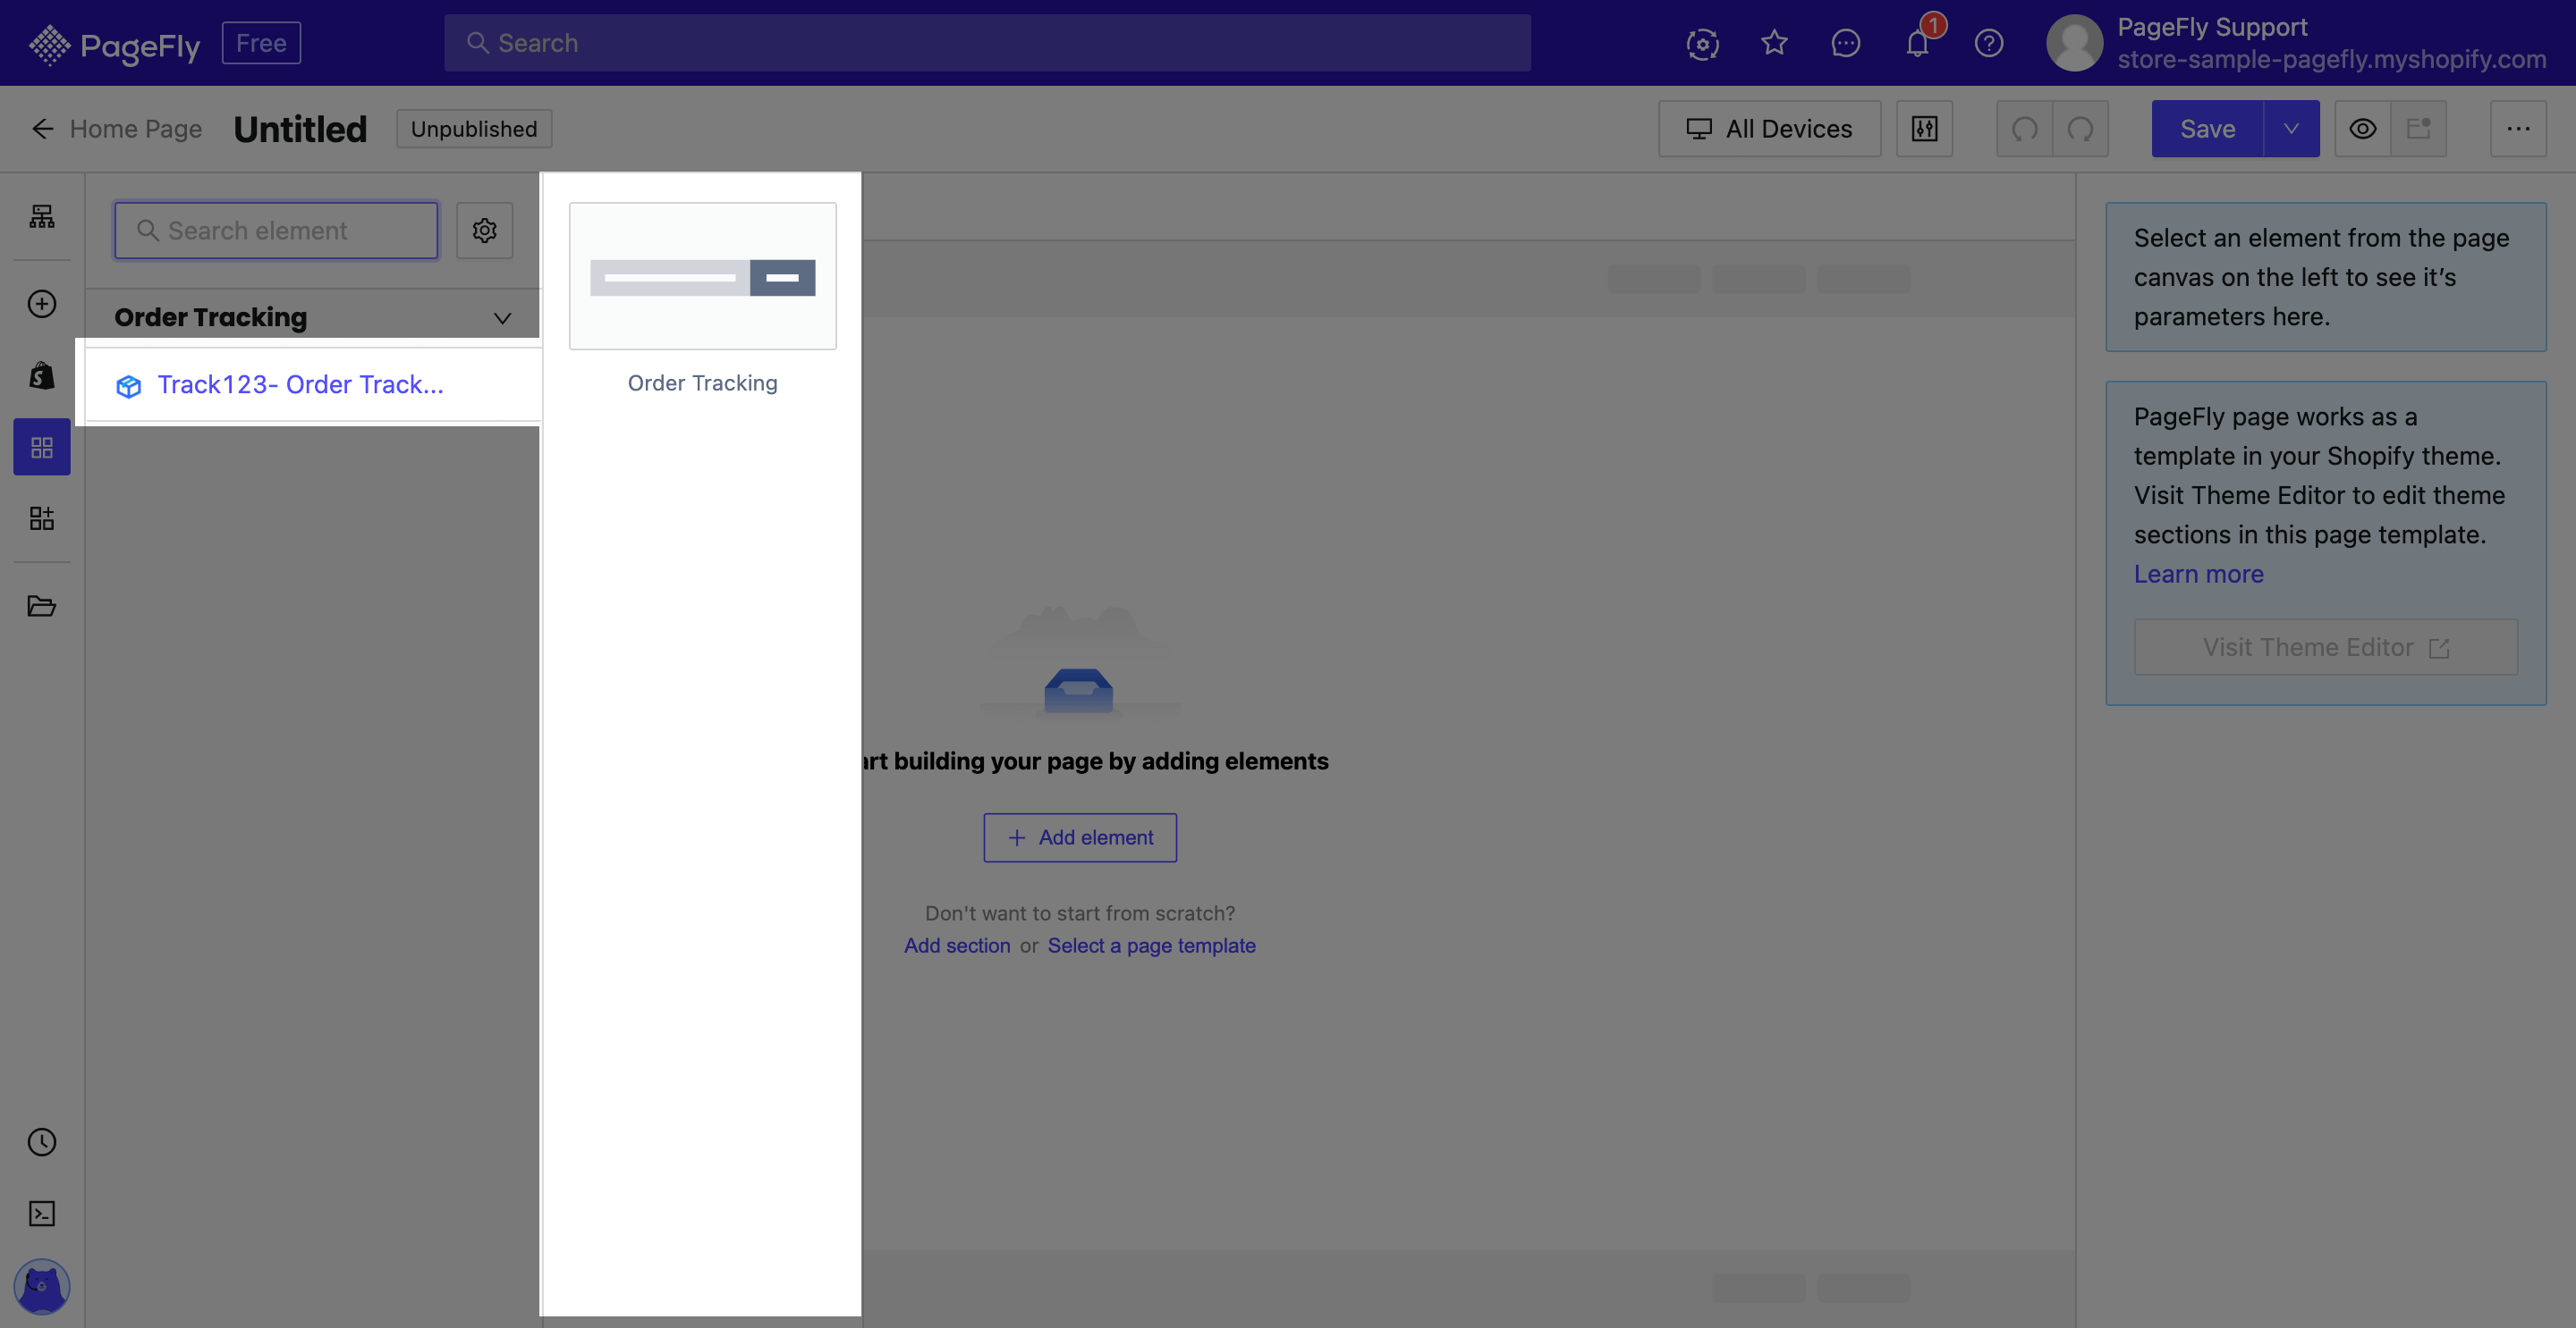The image size is (2576, 1328).
Task: Open the Save dropdown arrow
Action: (x=2291, y=129)
